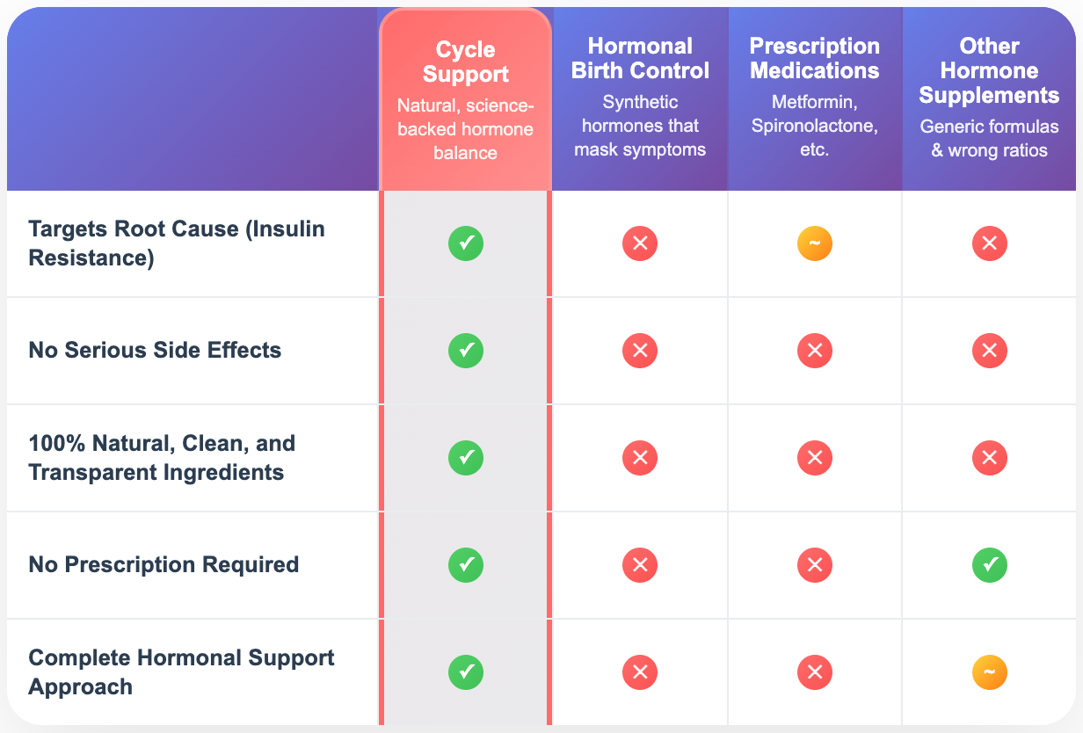Click Prescription Medications' red X for No Serious Side Effects
Viewport: 1083px width, 733px height.
(814, 351)
